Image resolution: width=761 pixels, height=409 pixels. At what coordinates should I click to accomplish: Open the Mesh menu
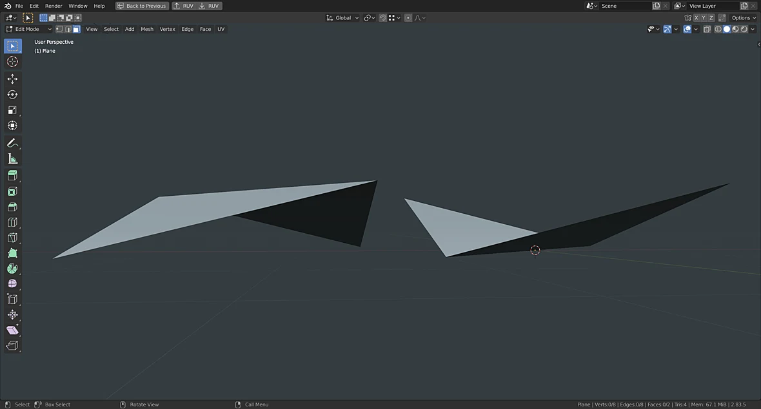tap(147, 29)
